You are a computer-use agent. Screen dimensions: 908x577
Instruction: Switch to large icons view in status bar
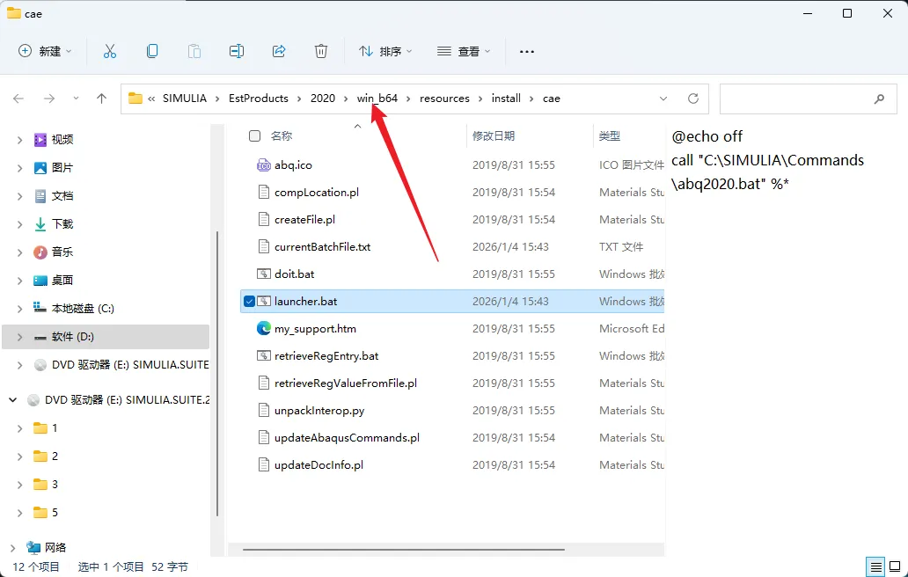coord(895,566)
